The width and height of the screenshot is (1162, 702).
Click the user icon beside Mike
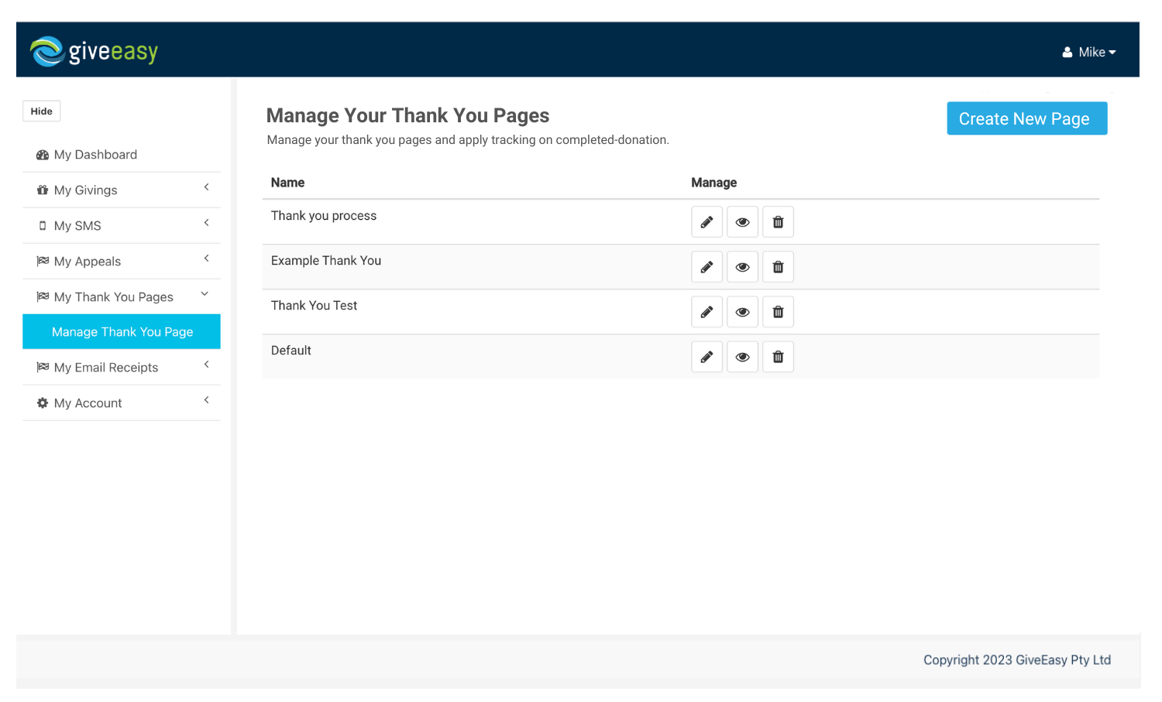point(1067,52)
